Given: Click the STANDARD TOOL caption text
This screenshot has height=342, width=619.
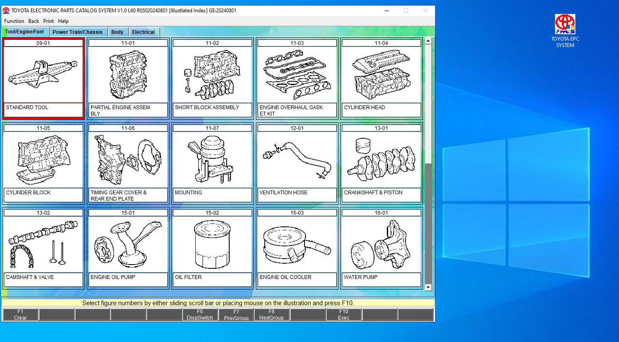Looking at the screenshot, I should (27, 107).
